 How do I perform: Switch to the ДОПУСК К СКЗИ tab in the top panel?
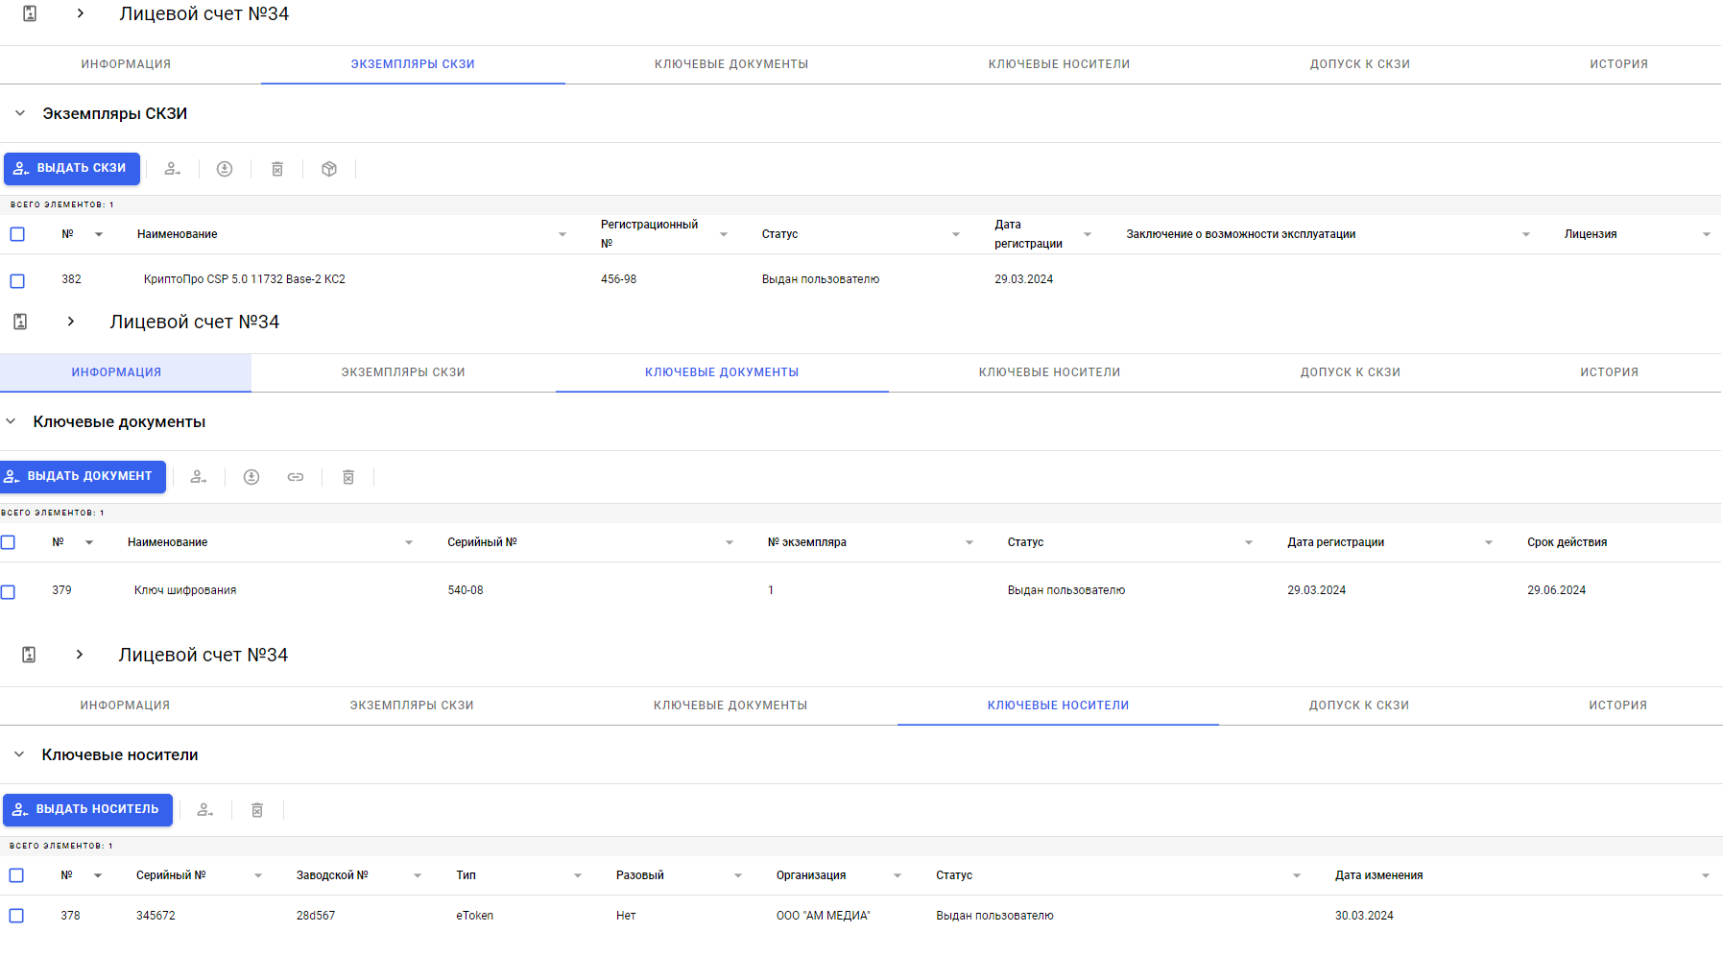tap(1359, 64)
